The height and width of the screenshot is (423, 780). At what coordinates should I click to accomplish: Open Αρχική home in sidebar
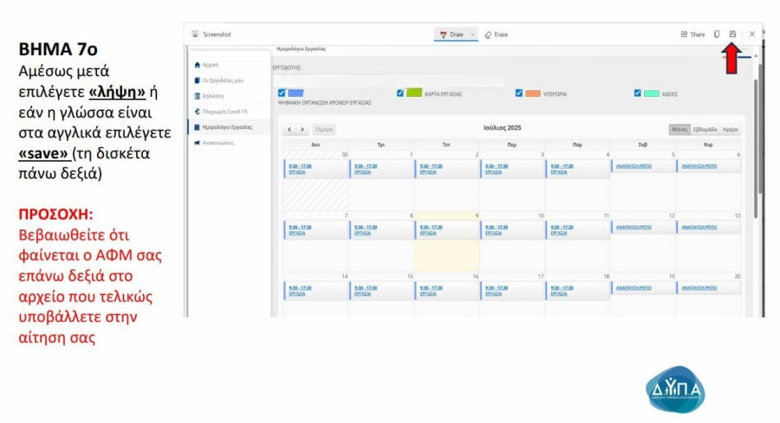click(x=211, y=65)
